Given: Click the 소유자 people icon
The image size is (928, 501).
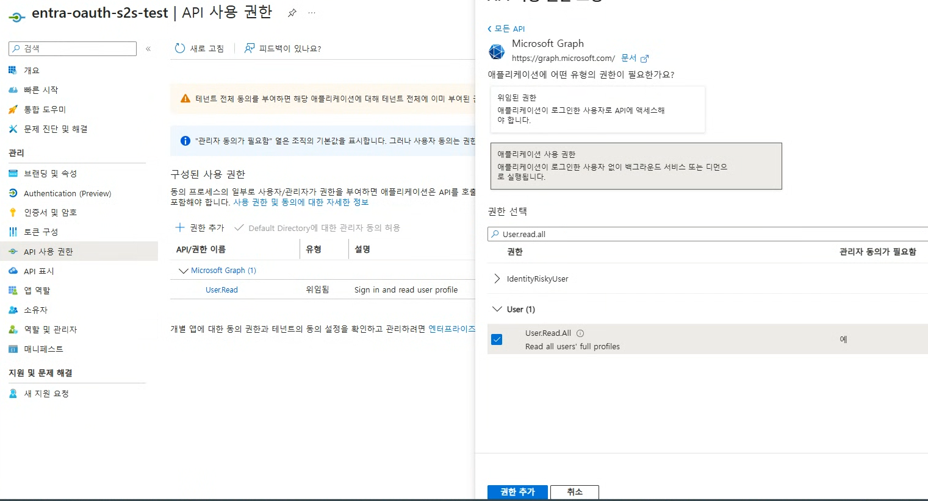Looking at the screenshot, I should pyautogui.click(x=13, y=310).
